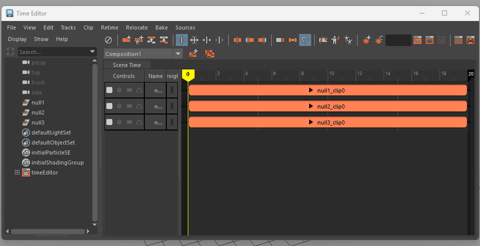Click the import animation clip icon
This screenshot has height=246, width=480.
tap(151, 40)
